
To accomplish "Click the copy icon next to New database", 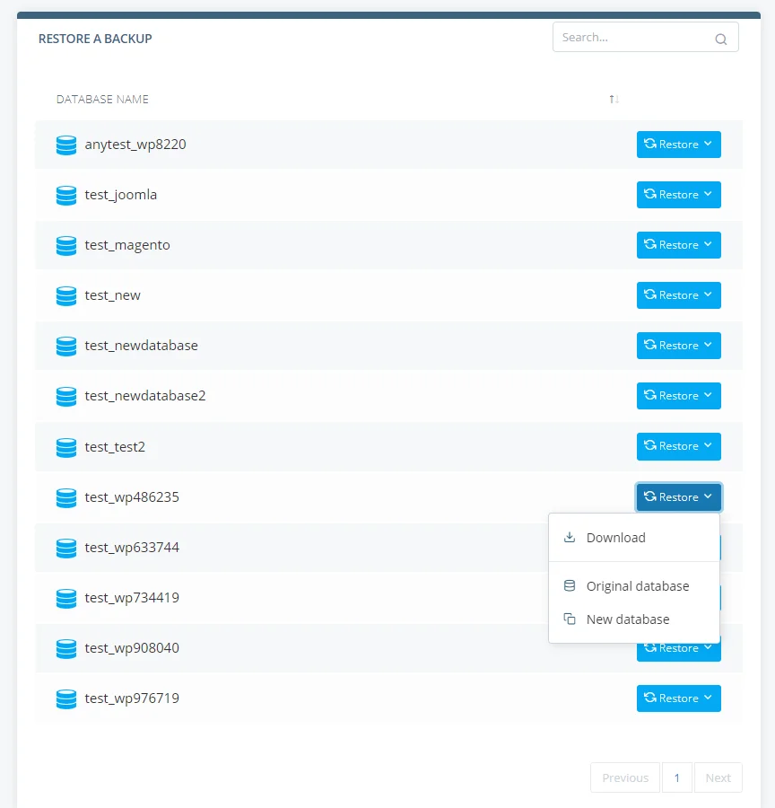I will (570, 619).
